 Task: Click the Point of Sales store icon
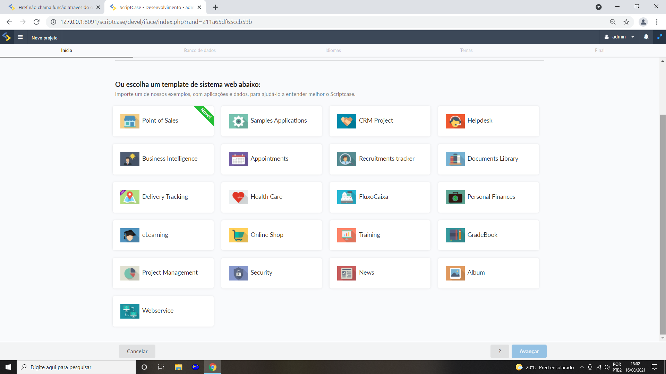130,121
